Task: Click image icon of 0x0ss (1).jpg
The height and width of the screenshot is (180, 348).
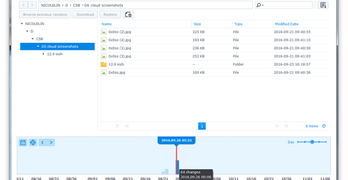Action: pyautogui.click(x=104, y=48)
